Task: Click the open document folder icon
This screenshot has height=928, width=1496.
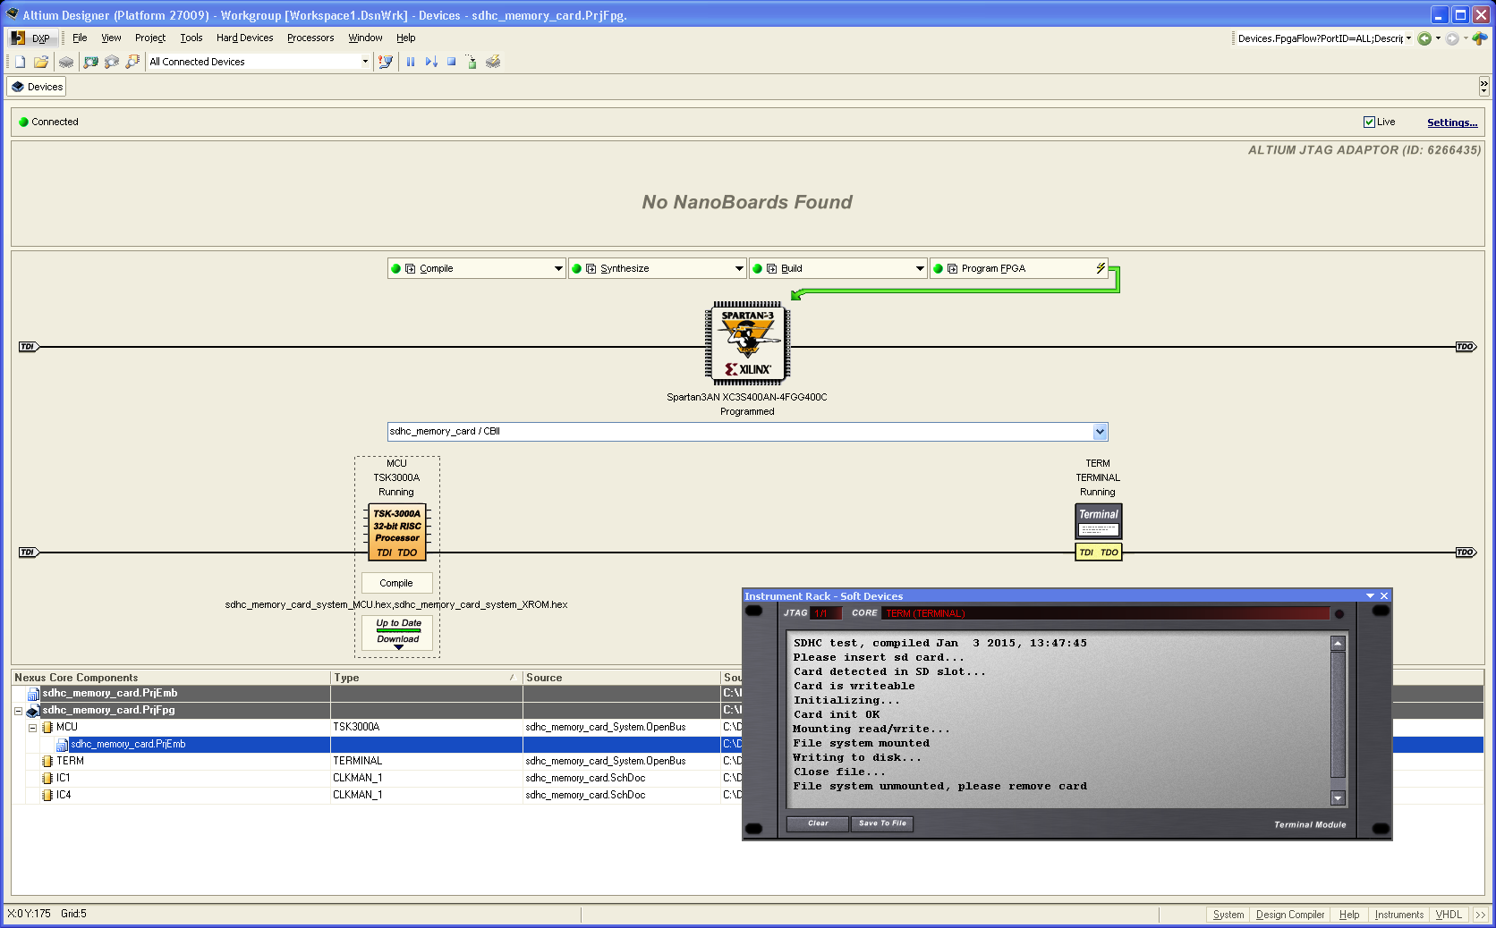Action: click(x=41, y=62)
